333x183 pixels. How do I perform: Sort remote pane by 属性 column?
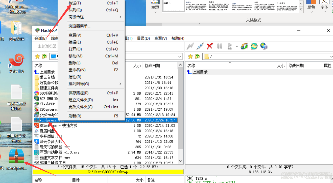(327, 66)
